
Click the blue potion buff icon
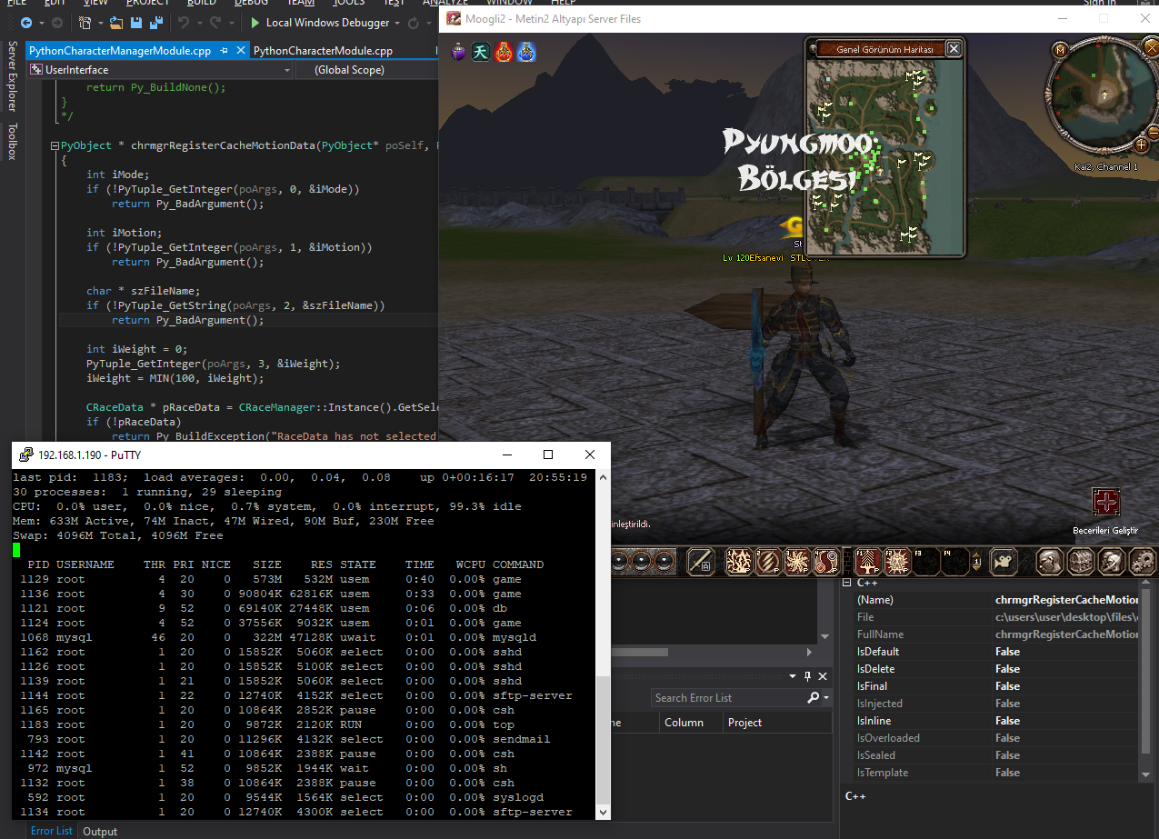(x=526, y=52)
